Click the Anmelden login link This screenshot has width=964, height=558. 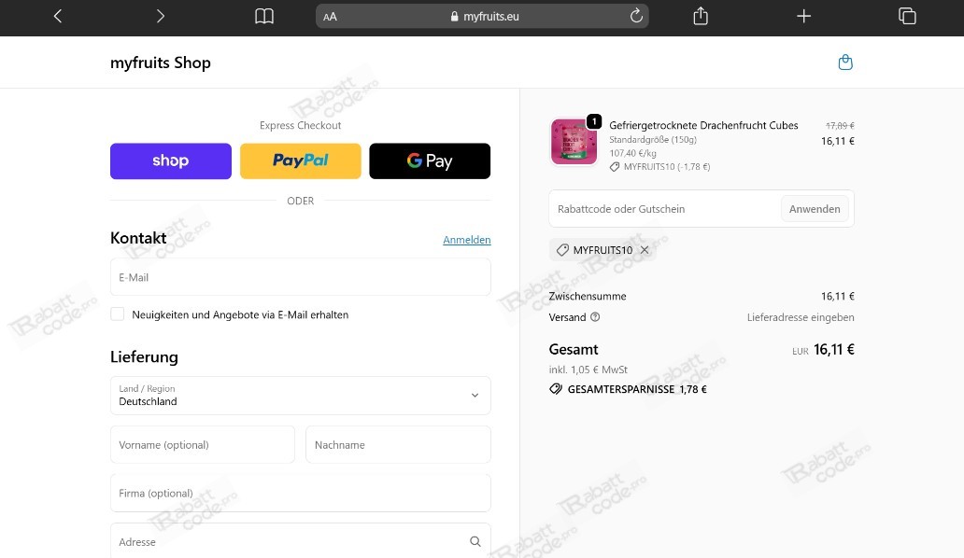467,240
